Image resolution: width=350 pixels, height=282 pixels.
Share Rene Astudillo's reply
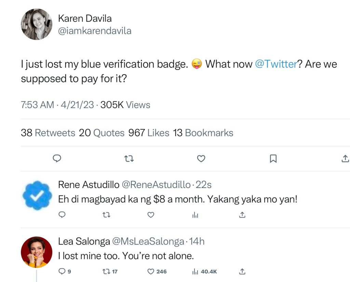[242, 215]
